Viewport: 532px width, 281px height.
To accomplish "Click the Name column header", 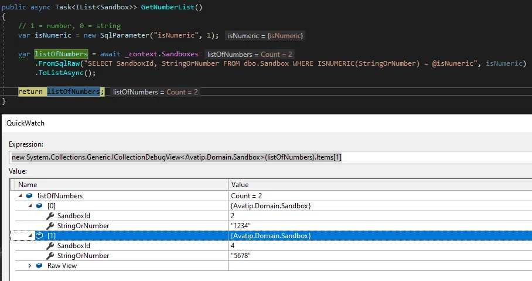I will tap(117, 184).
